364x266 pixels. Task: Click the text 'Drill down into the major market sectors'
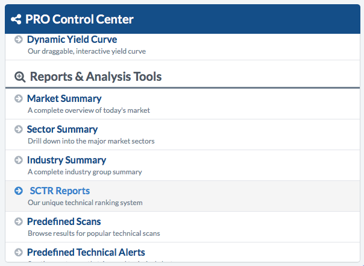(x=91, y=141)
